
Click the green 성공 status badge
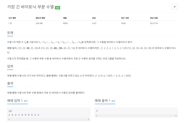click(58, 8)
